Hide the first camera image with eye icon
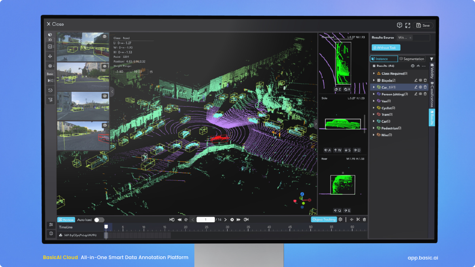Viewport: 475px width, 267px height. pyautogui.click(x=104, y=36)
